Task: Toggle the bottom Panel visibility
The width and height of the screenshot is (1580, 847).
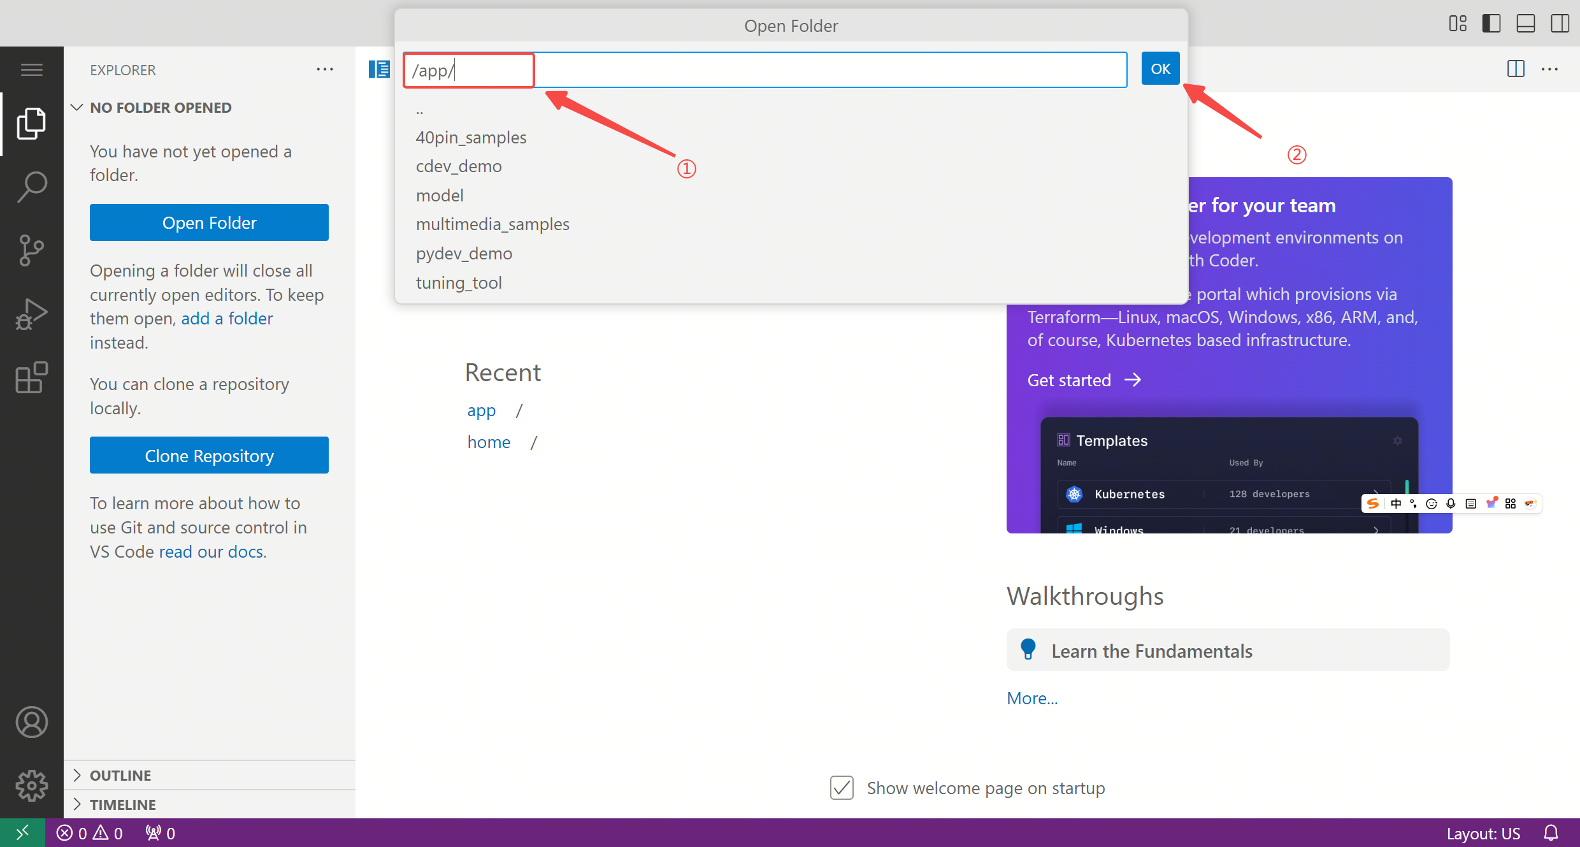Action: (x=1525, y=23)
